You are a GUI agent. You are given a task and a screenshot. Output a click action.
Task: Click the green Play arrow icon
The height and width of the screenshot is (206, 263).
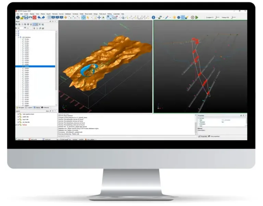coord(197,17)
